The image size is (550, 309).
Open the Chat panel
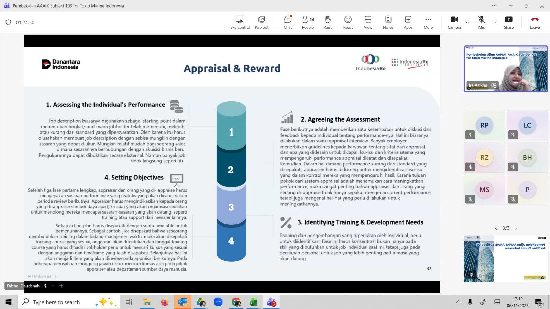click(x=288, y=22)
